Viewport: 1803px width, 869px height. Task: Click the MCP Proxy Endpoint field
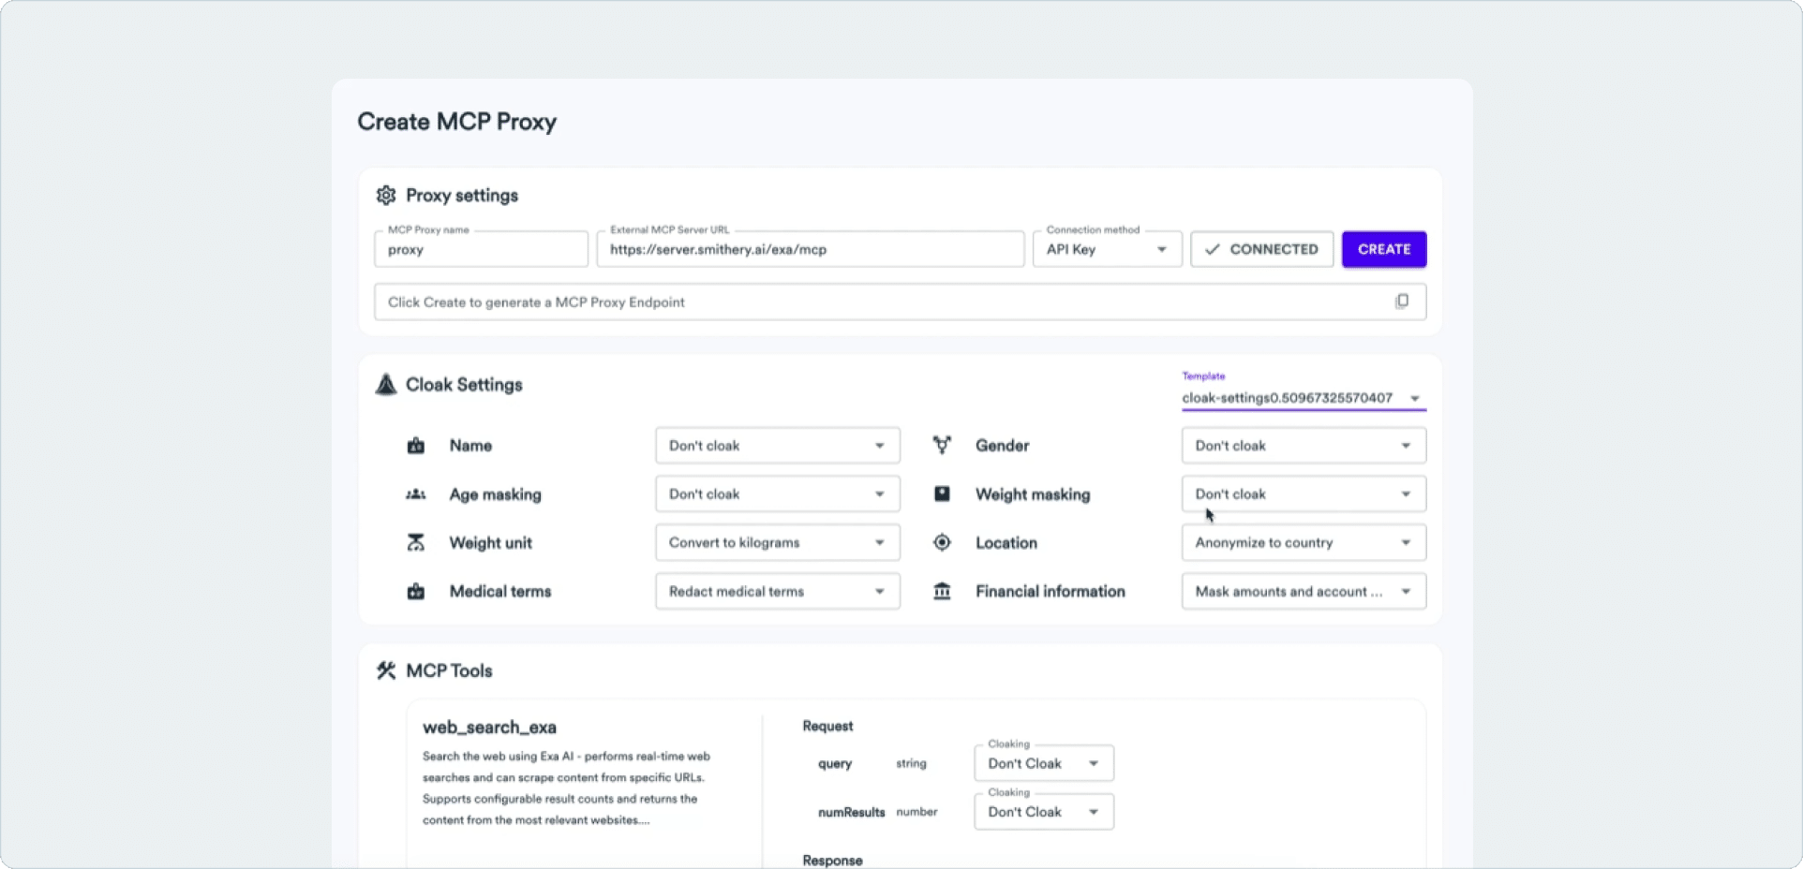900,302
